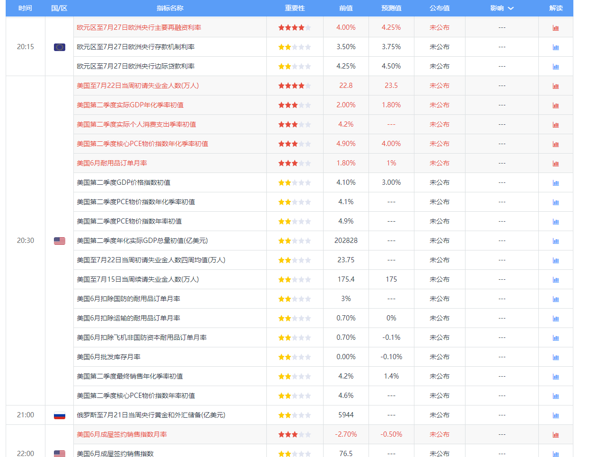Open chart icon for 欧洲央行存款机制利率 row
Image resolution: width=606 pixels, height=457 pixels.
(556, 47)
